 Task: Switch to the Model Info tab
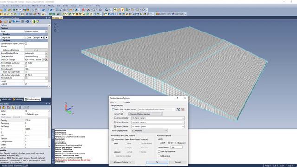coord(6,99)
